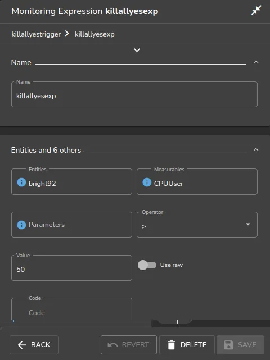Open the Operator dropdown
270x360 pixels.
(197, 225)
